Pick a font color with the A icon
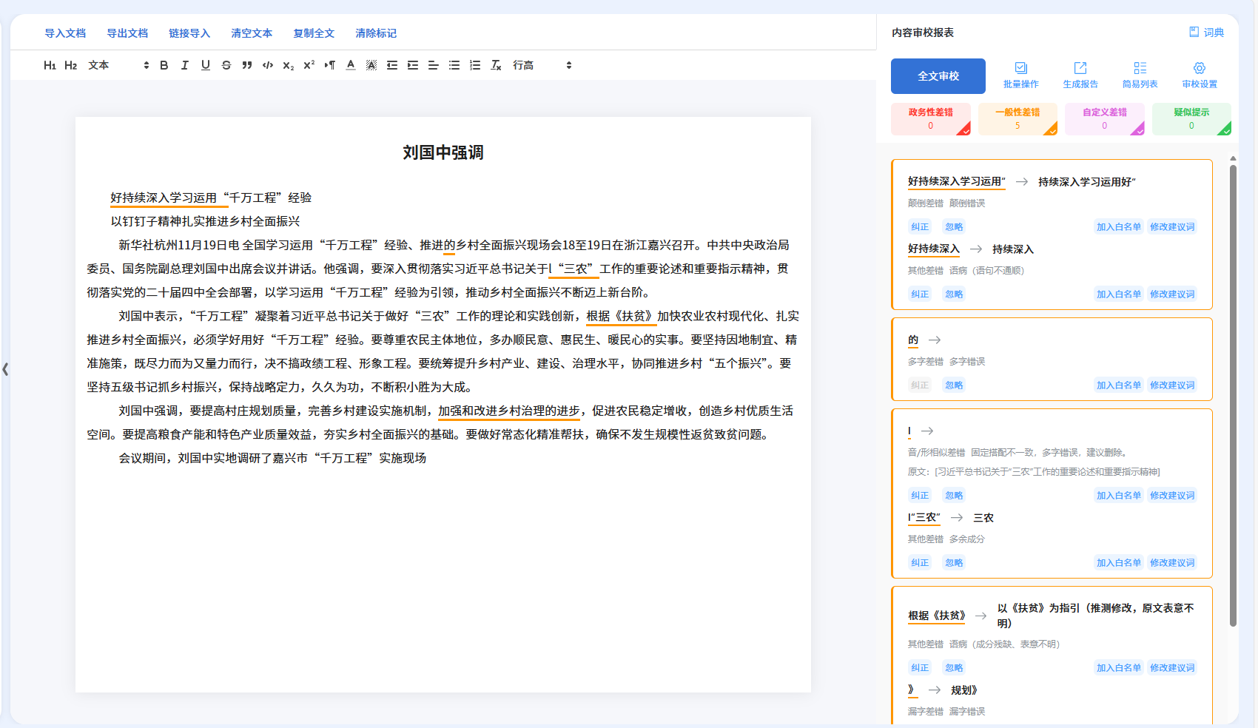 point(351,65)
